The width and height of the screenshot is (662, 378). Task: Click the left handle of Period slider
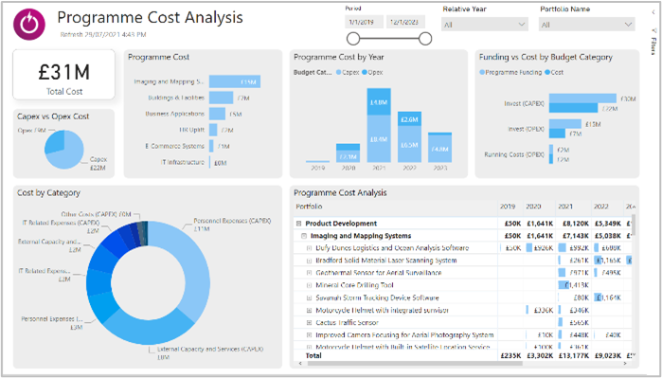point(353,39)
